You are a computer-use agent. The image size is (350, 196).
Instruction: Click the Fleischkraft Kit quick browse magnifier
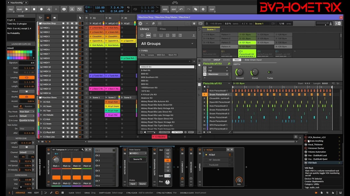(229, 64)
